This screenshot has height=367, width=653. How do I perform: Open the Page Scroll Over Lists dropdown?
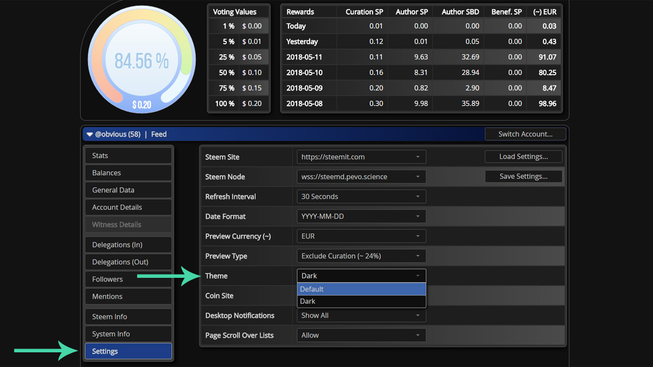coord(361,335)
